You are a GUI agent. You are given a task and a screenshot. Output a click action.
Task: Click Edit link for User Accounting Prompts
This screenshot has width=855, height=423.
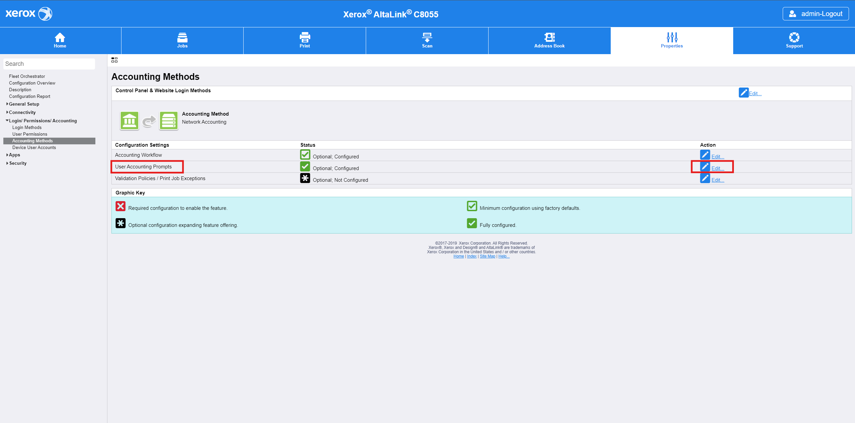pos(717,168)
